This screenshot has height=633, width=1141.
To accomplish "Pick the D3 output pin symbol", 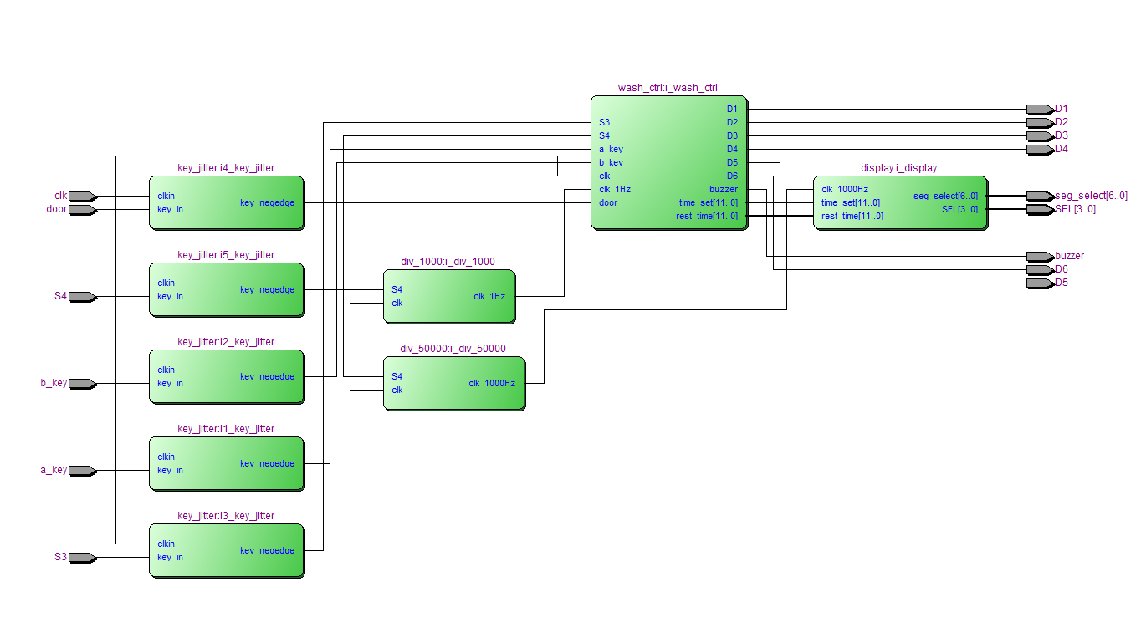I will coord(1040,136).
